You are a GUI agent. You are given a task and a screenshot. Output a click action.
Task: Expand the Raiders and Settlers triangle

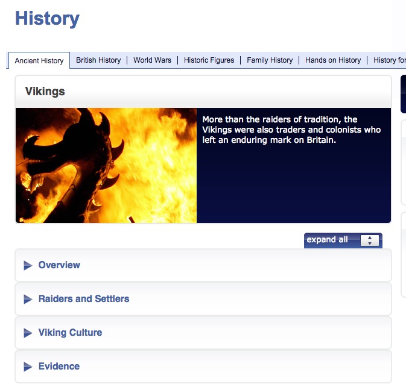28,299
